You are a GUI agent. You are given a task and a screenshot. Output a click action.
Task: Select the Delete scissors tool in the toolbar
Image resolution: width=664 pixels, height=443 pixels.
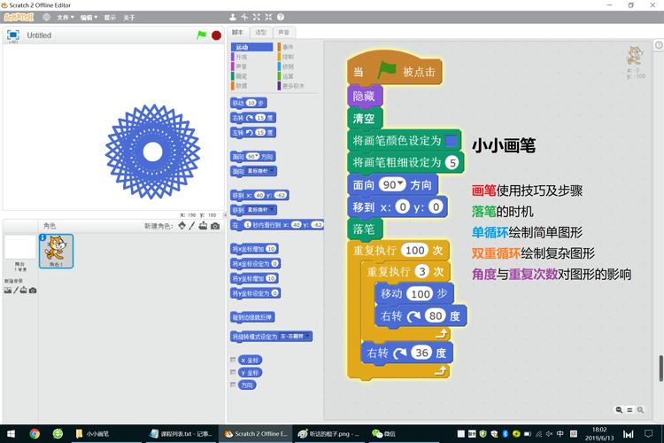[x=244, y=18]
